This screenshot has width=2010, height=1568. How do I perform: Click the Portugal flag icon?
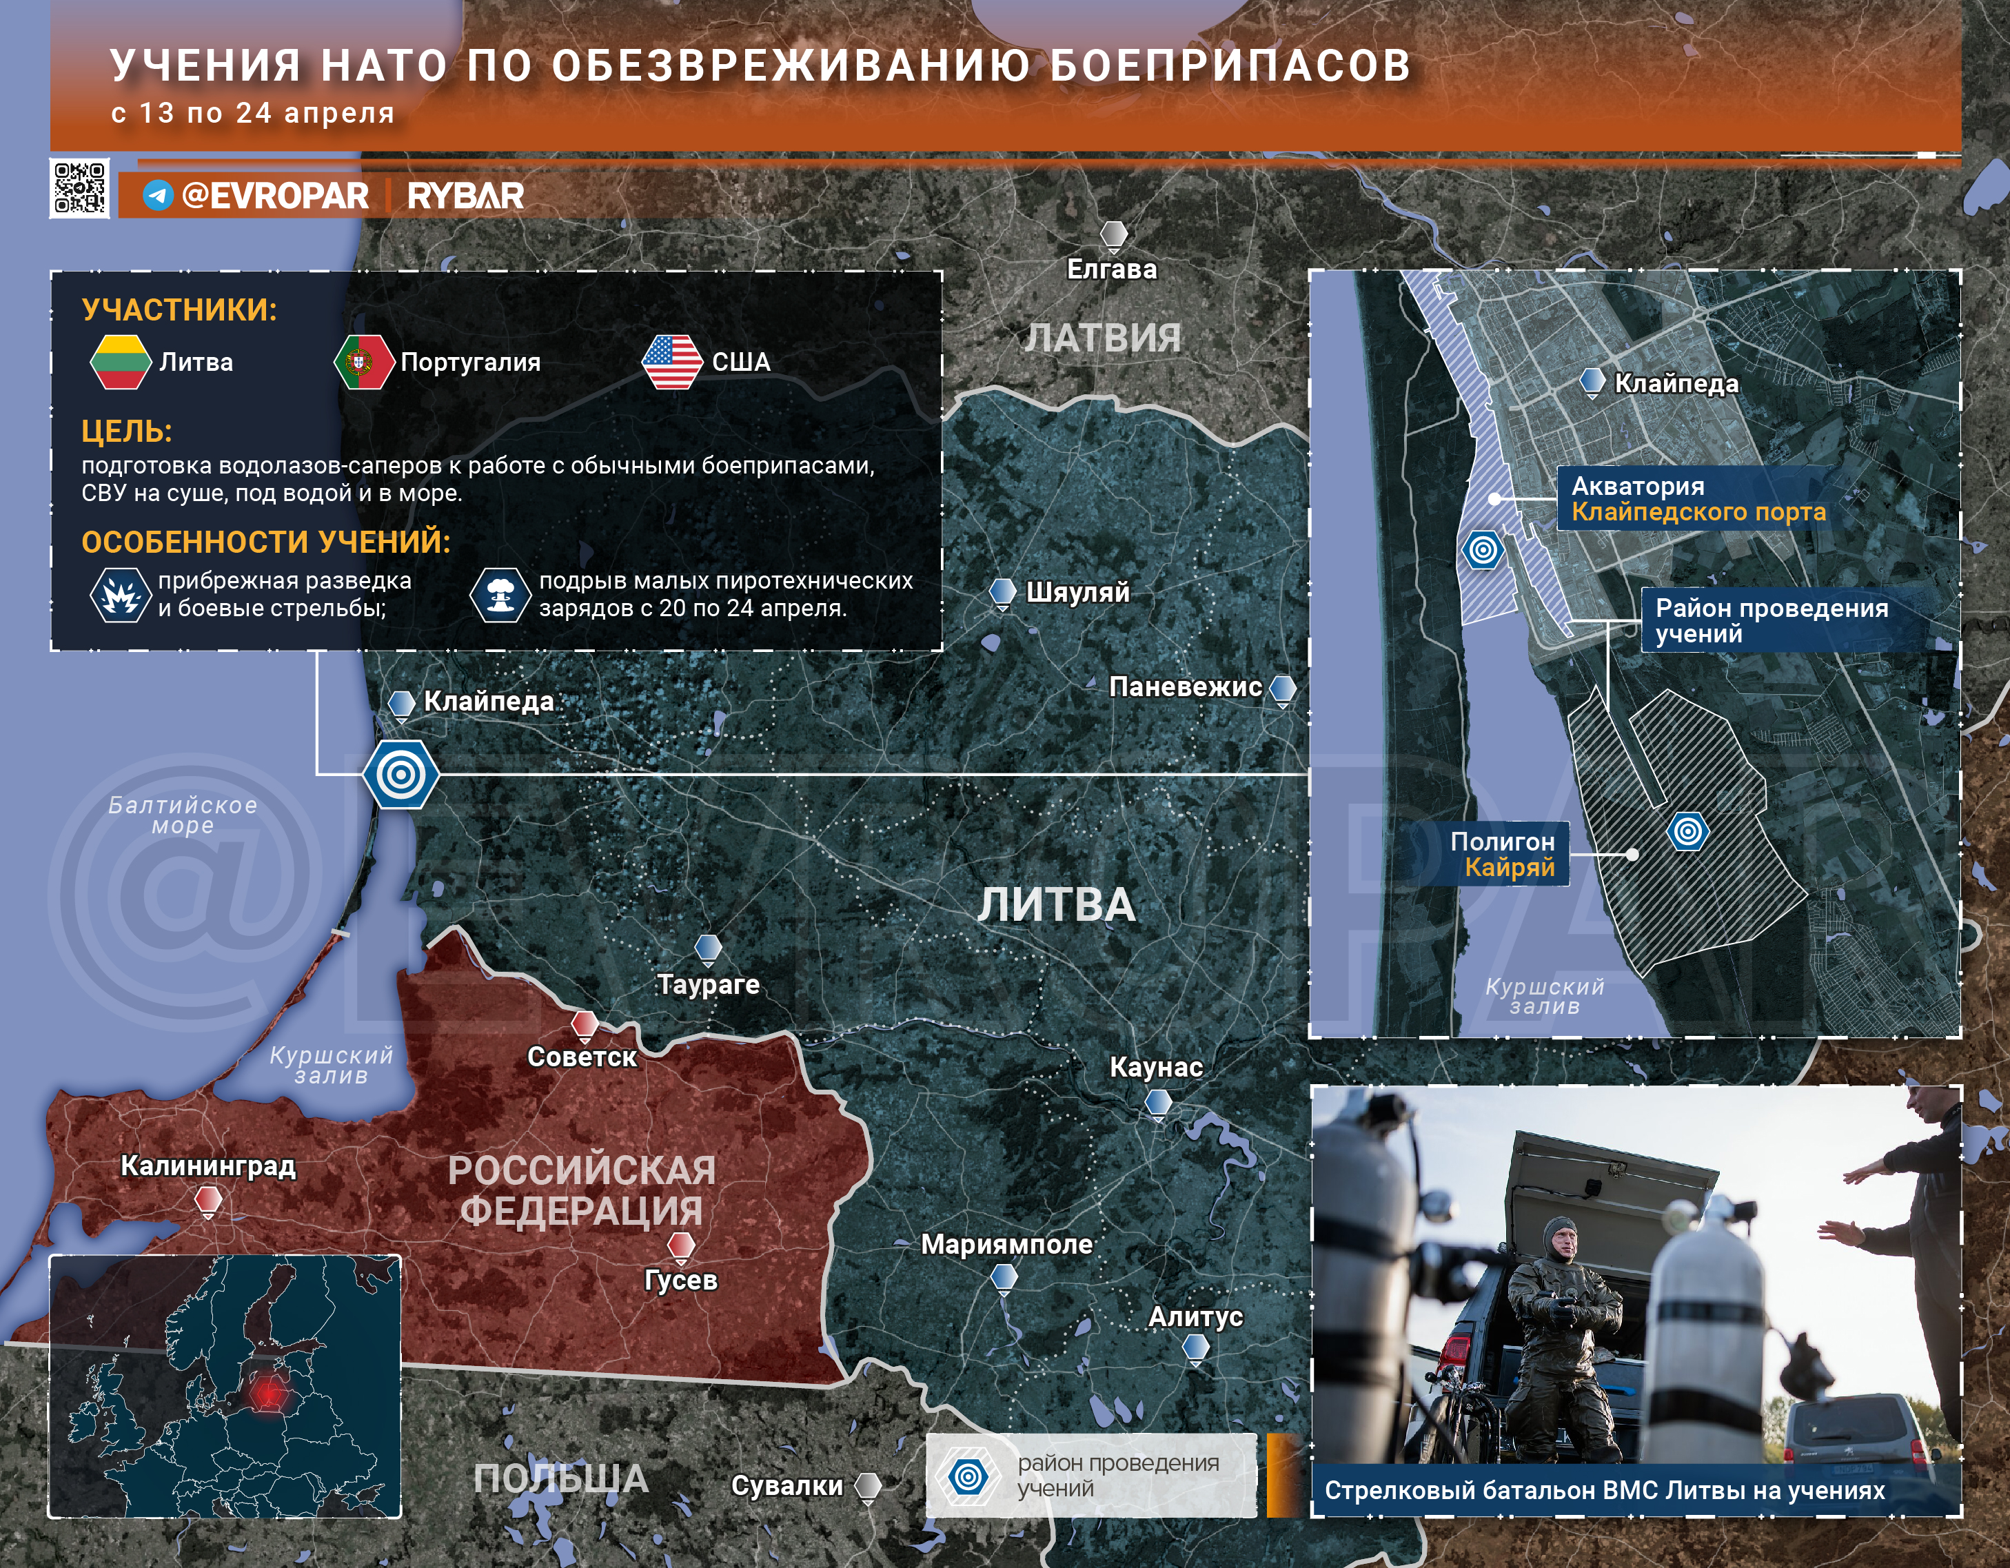click(x=363, y=363)
